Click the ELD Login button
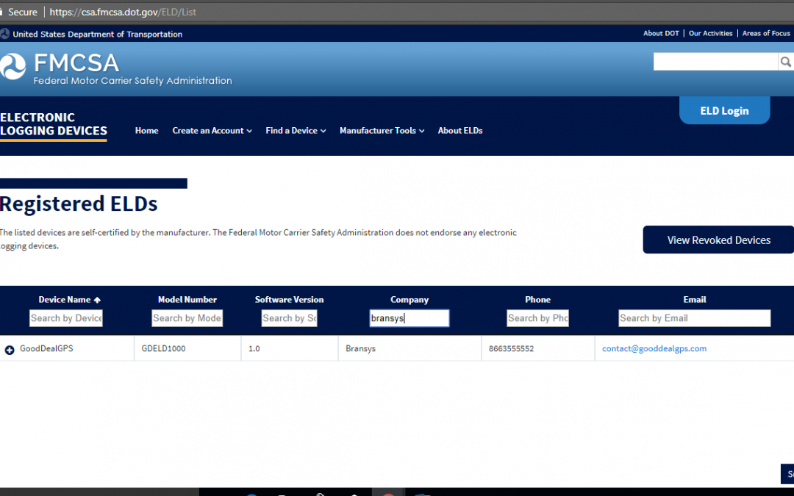794x496 pixels. (724, 110)
